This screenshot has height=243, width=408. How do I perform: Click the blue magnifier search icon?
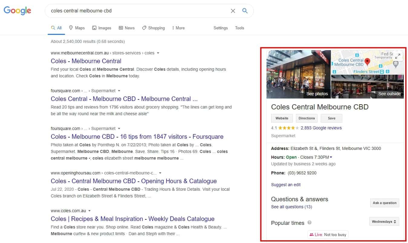(x=245, y=11)
